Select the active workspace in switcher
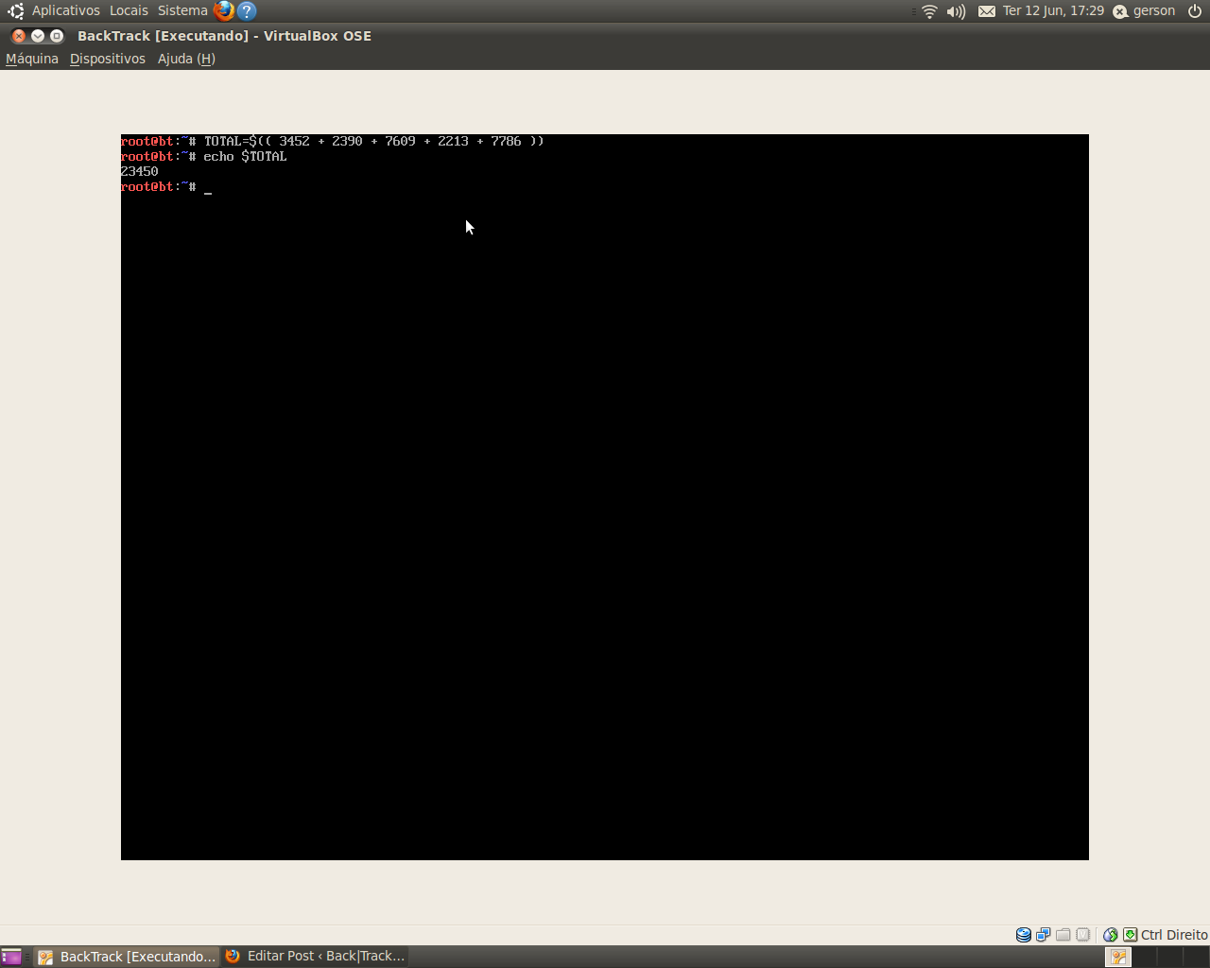 coord(1118,957)
